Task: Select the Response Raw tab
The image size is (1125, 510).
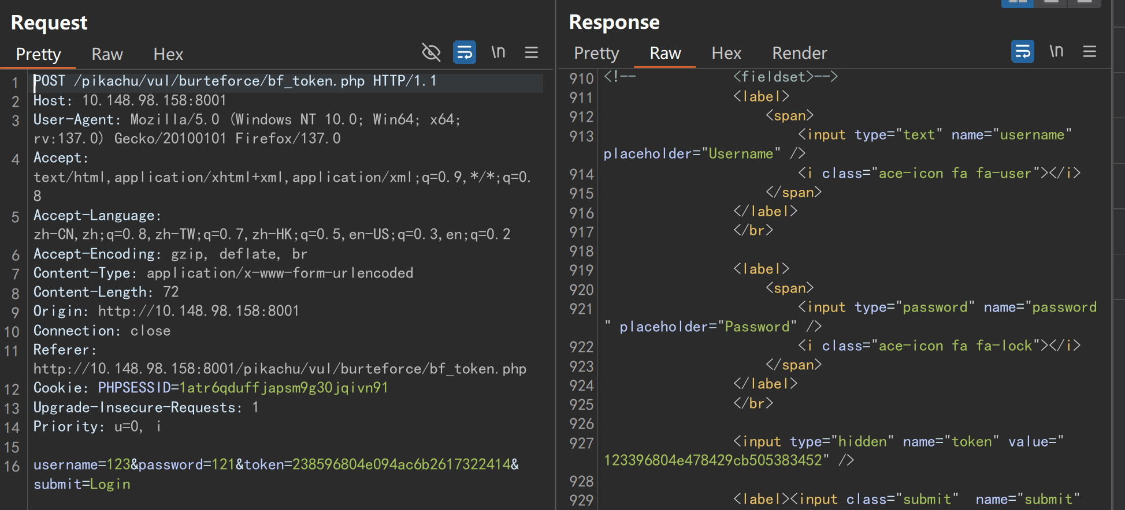Action: [x=665, y=53]
